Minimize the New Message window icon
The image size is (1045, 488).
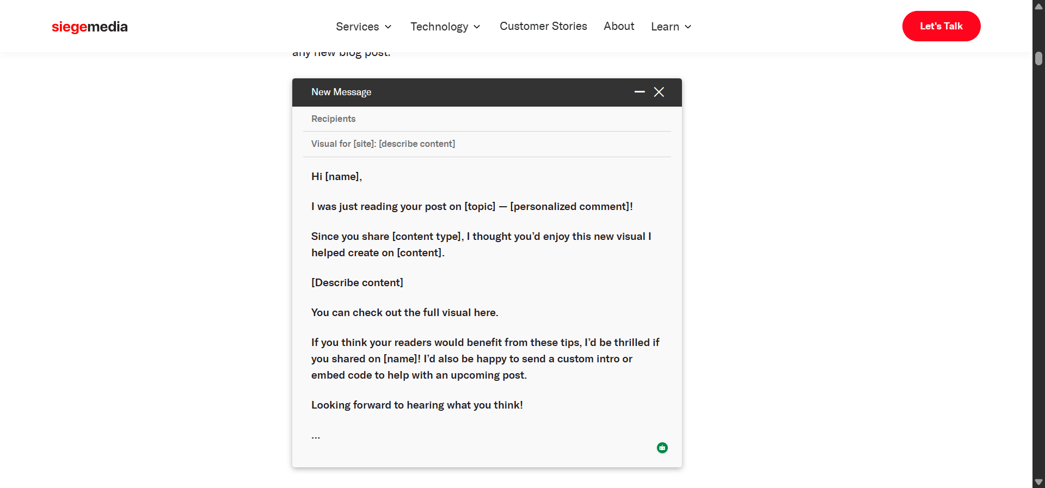pyautogui.click(x=640, y=92)
